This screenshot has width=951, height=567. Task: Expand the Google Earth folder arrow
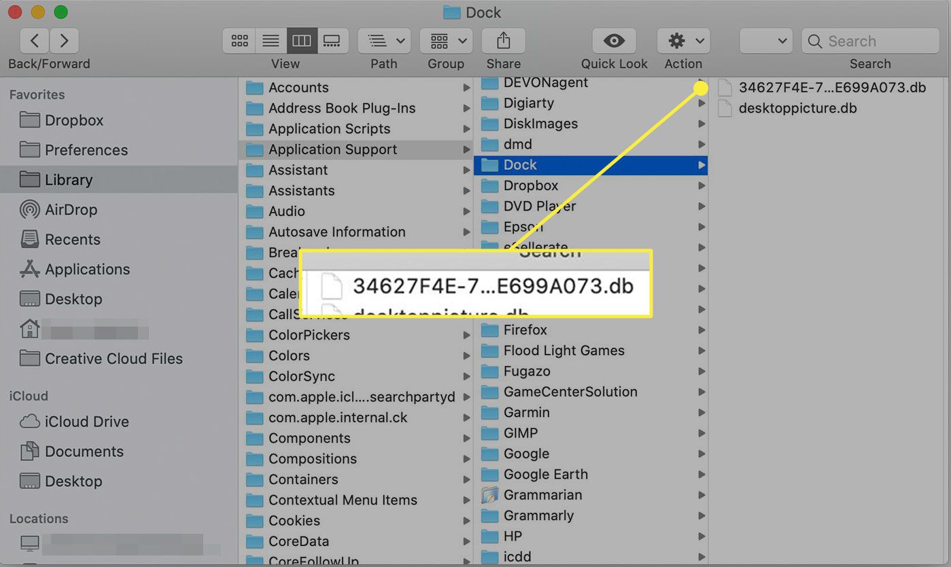(x=702, y=475)
